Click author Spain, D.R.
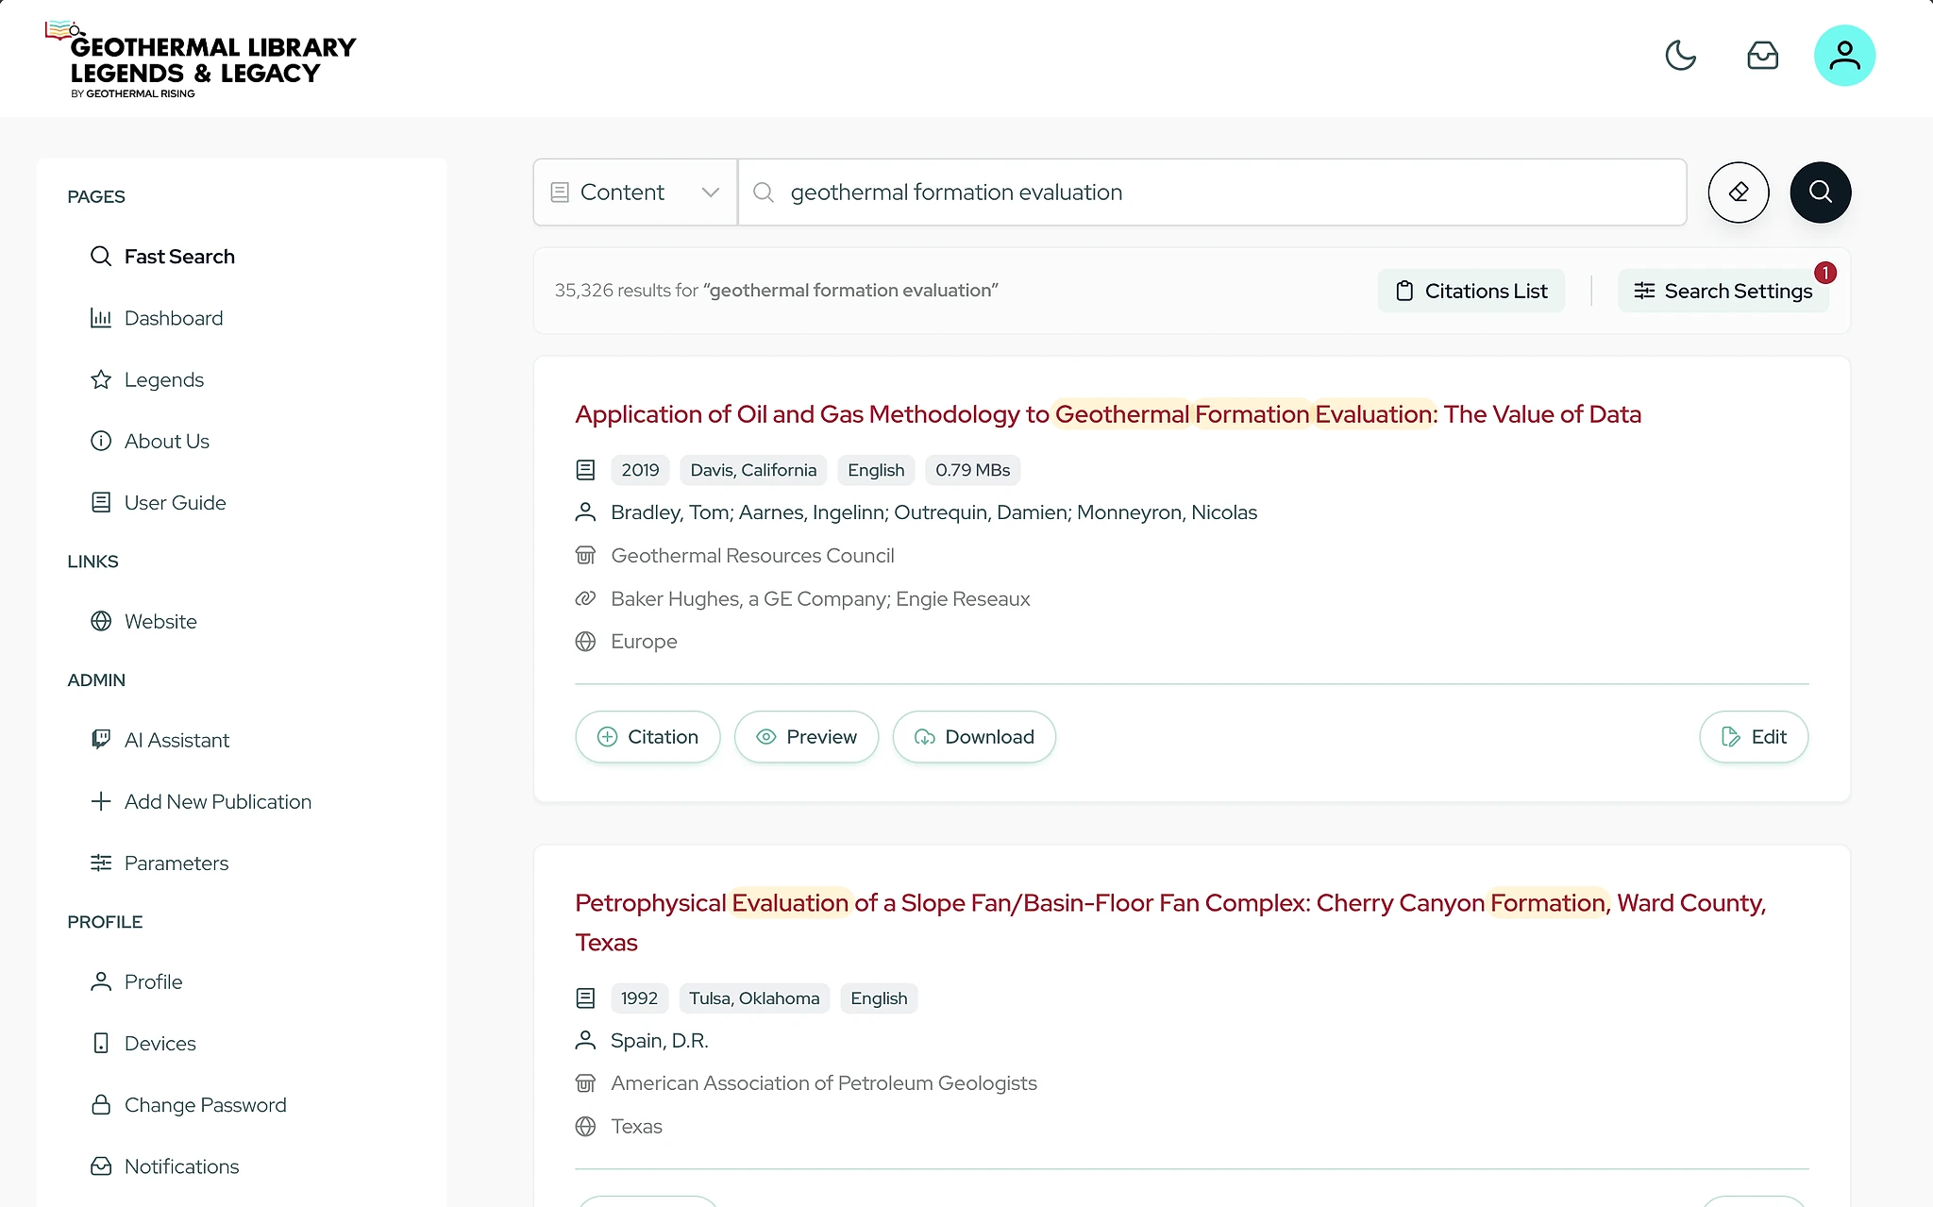Screen dimensions: 1933x1207 659,1041
